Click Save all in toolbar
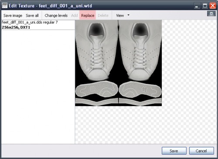This screenshot has width=218, height=159. coord(32,15)
